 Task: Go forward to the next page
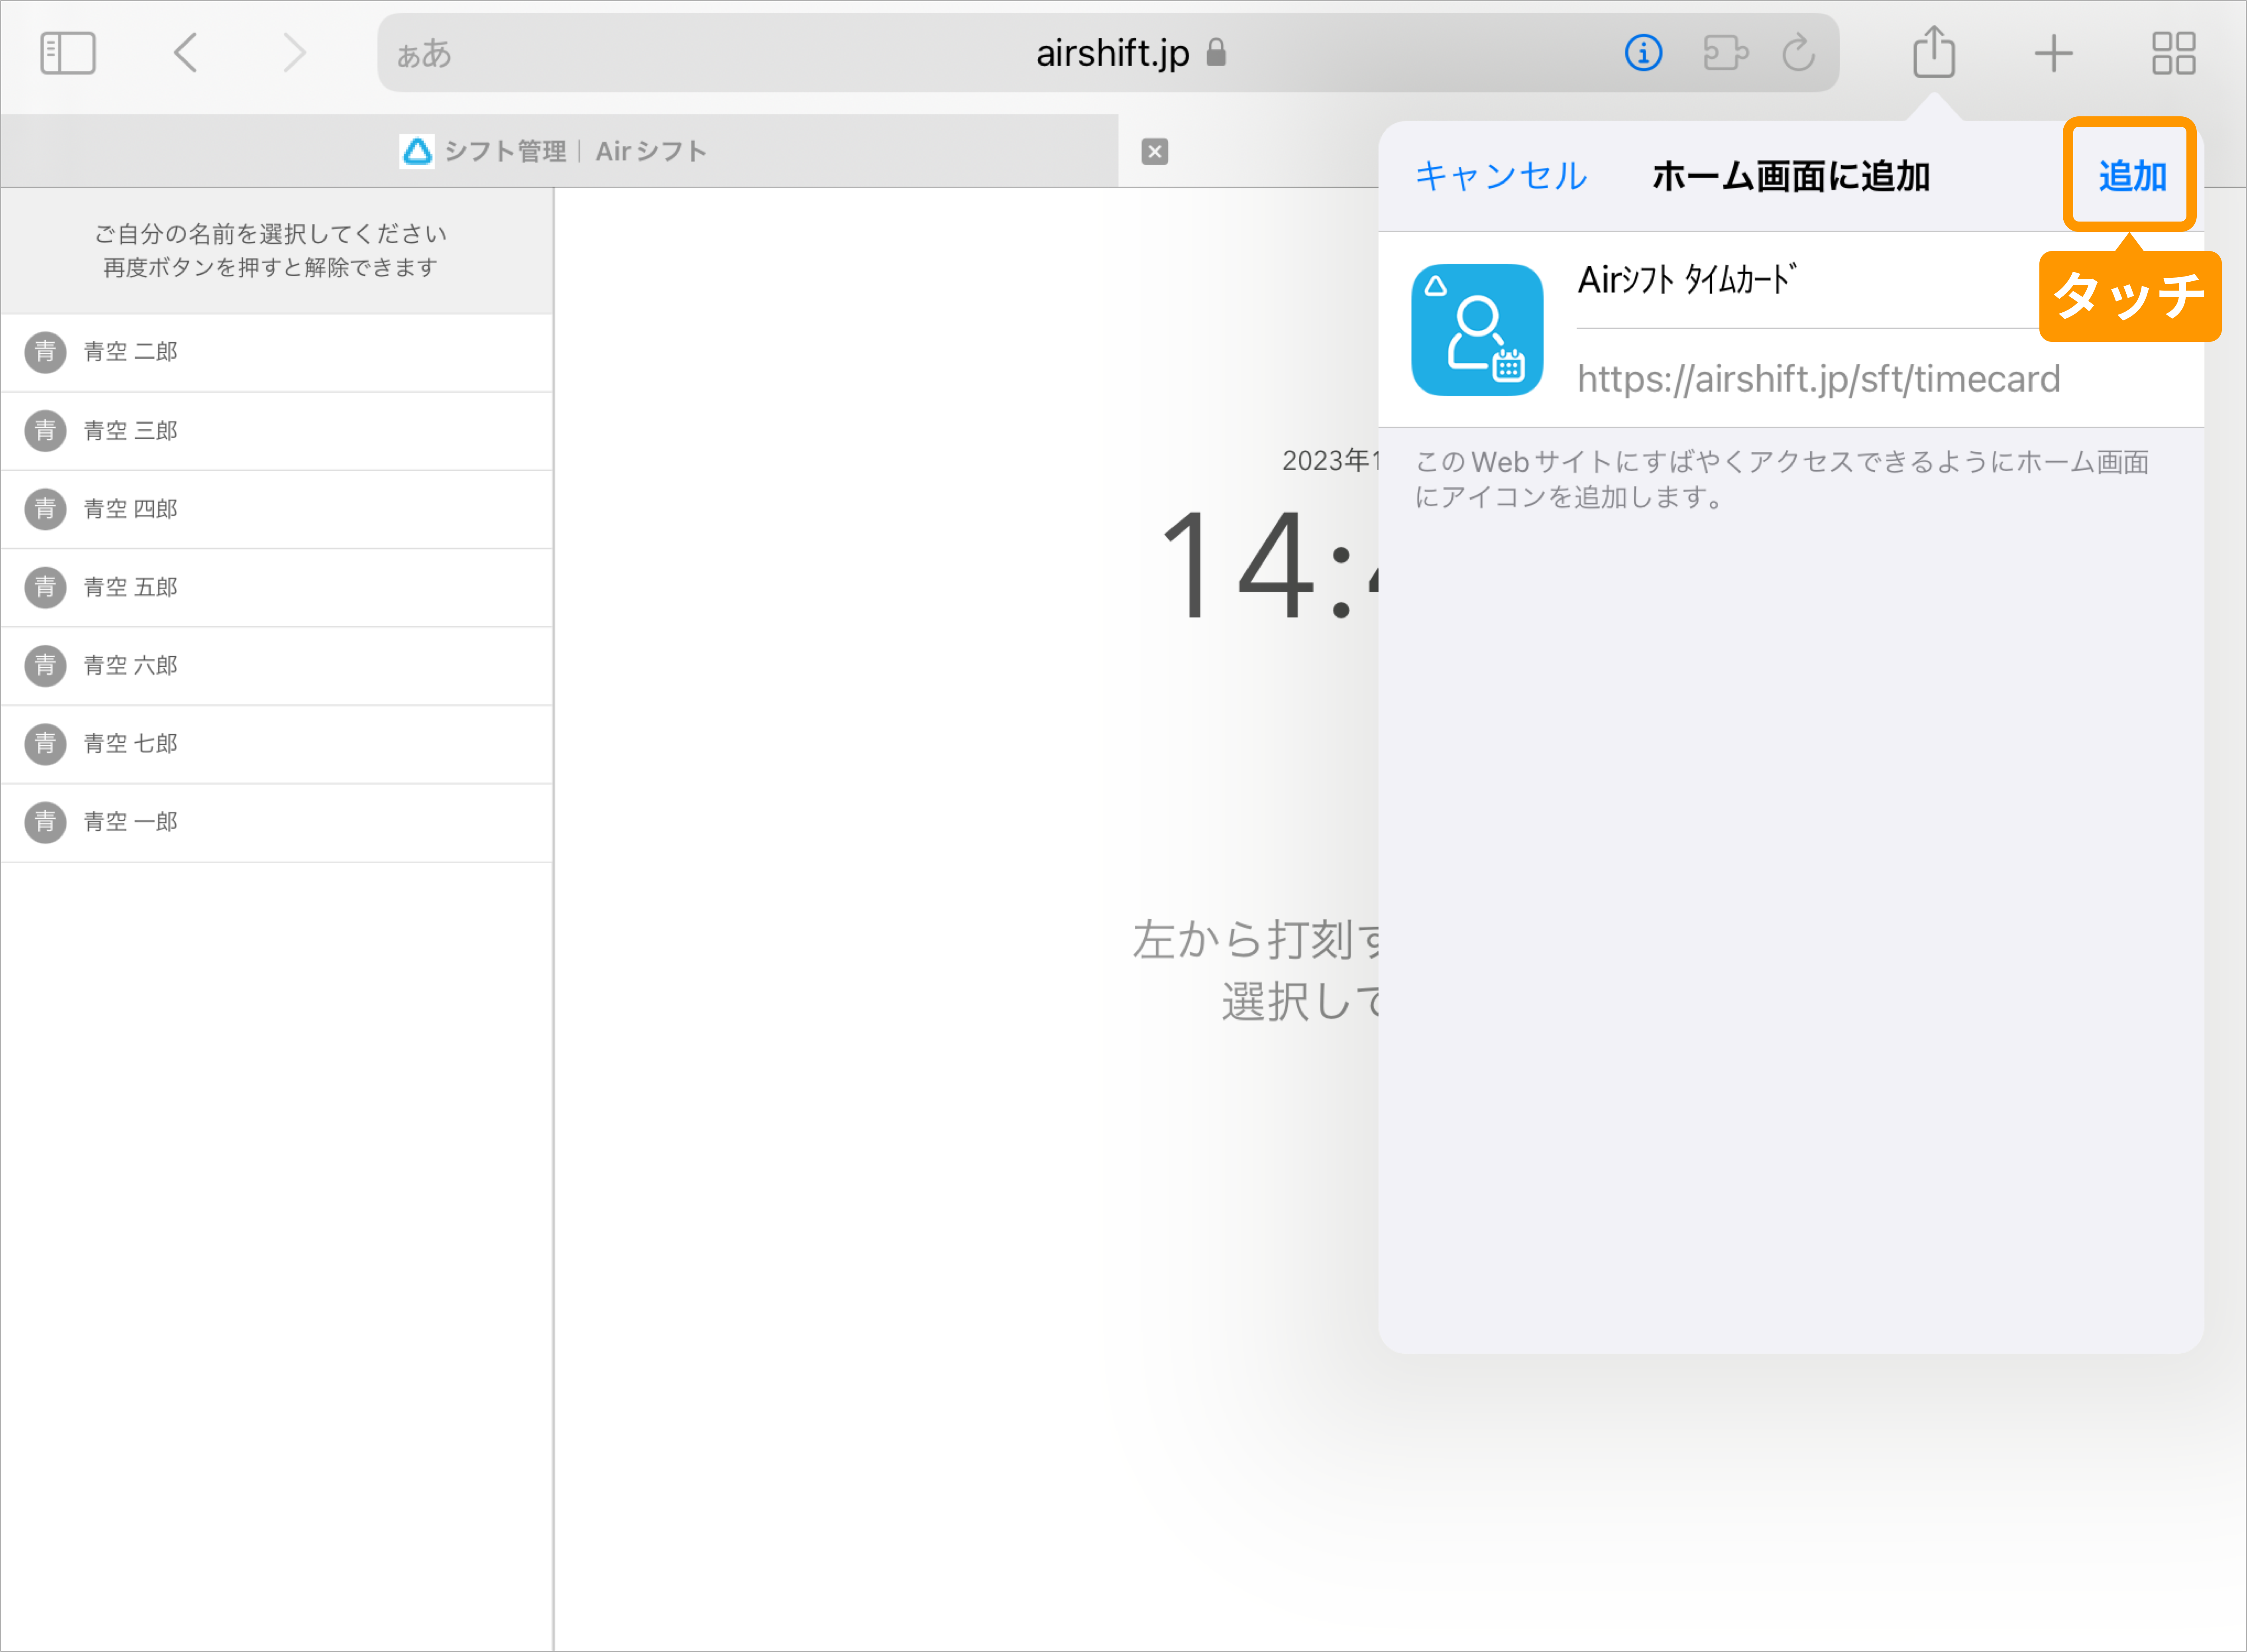294,53
